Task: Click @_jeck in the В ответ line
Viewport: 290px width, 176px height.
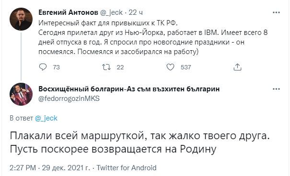Action: (46, 118)
